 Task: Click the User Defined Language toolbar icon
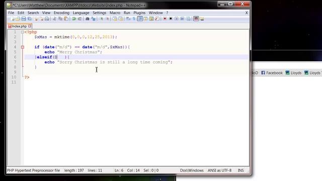[x=145, y=19]
